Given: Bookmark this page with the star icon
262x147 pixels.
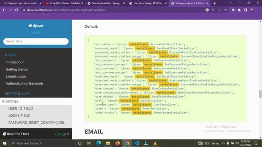Looking at the screenshot, I should click(226, 10).
